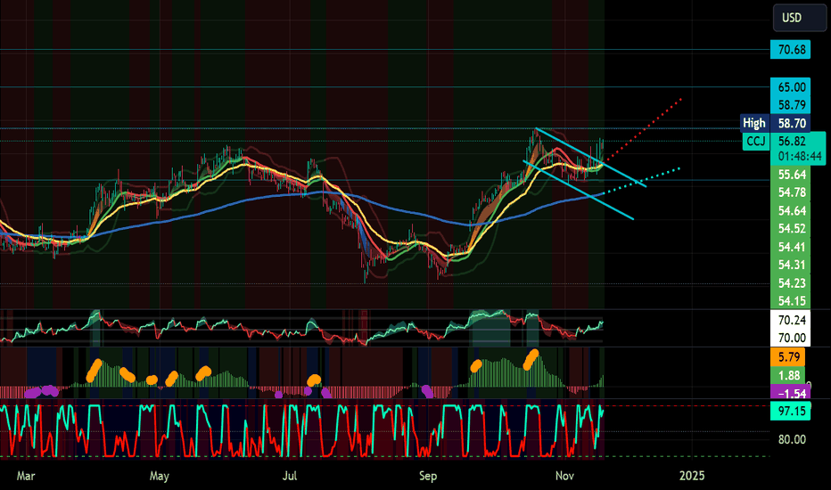The width and height of the screenshot is (831, 490).
Task: Click the High 58.70 price tag
Action: pos(776,124)
